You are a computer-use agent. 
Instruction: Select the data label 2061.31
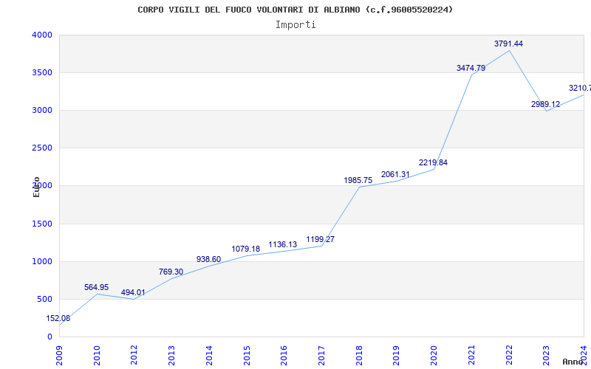[395, 174]
